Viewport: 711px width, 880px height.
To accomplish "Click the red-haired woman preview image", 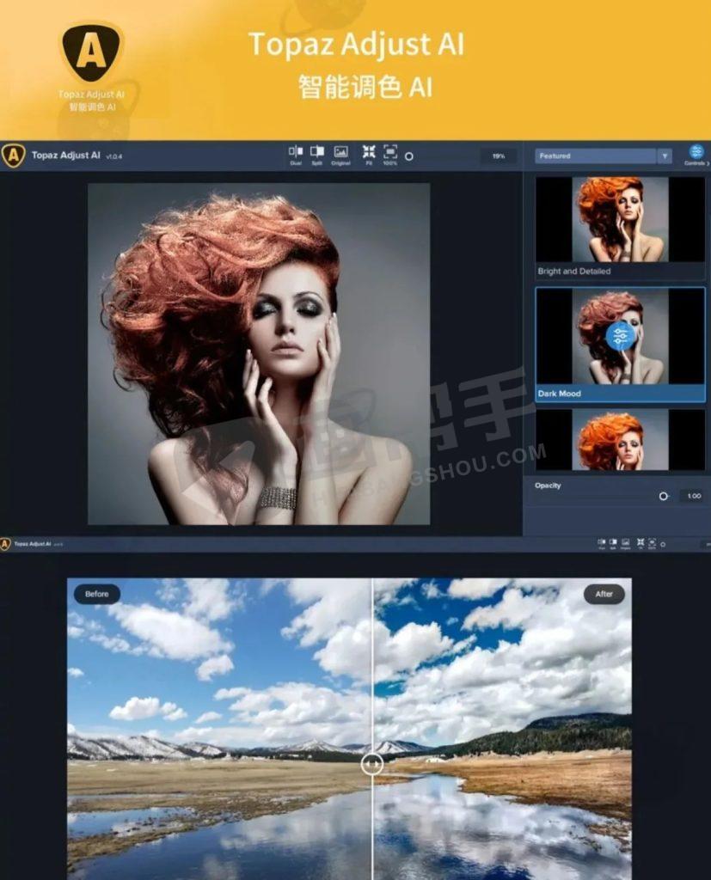I will tap(259, 354).
